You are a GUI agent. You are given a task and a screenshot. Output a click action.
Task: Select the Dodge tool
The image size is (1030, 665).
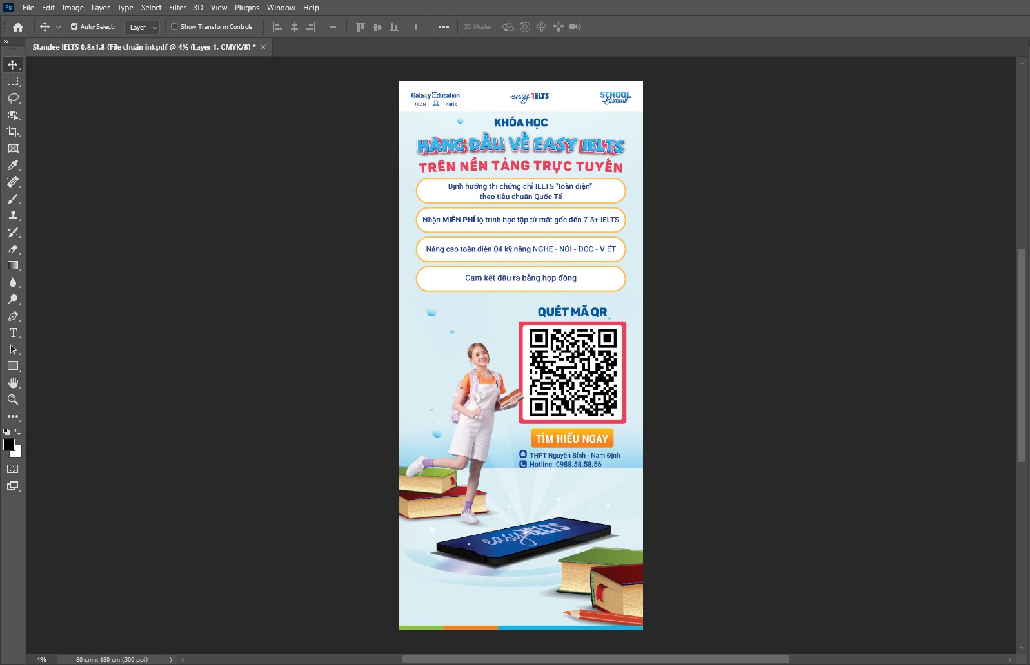pyautogui.click(x=13, y=299)
